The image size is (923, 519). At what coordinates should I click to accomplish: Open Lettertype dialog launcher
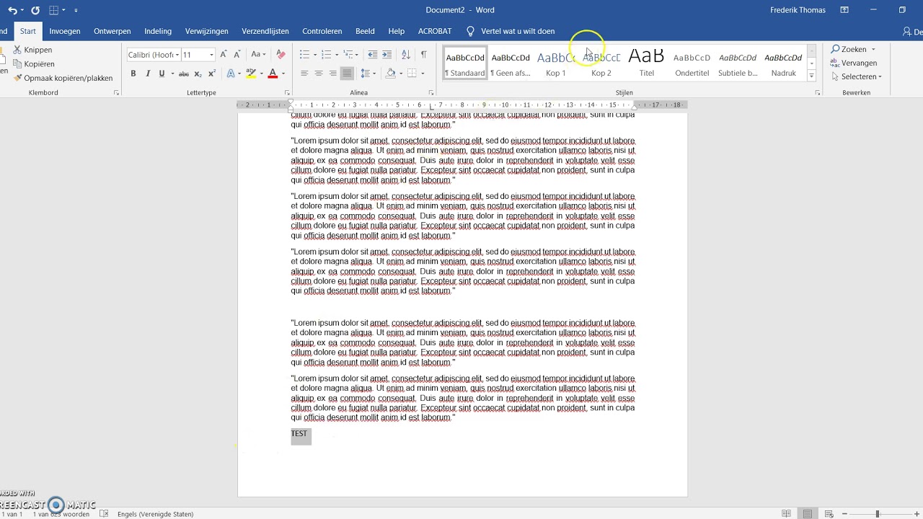tap(287, 93)
